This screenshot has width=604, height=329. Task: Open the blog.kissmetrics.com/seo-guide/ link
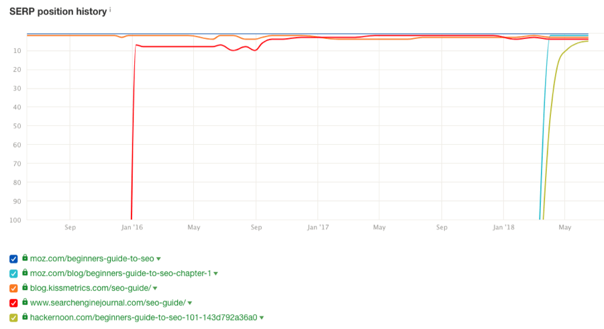point(91,288)
